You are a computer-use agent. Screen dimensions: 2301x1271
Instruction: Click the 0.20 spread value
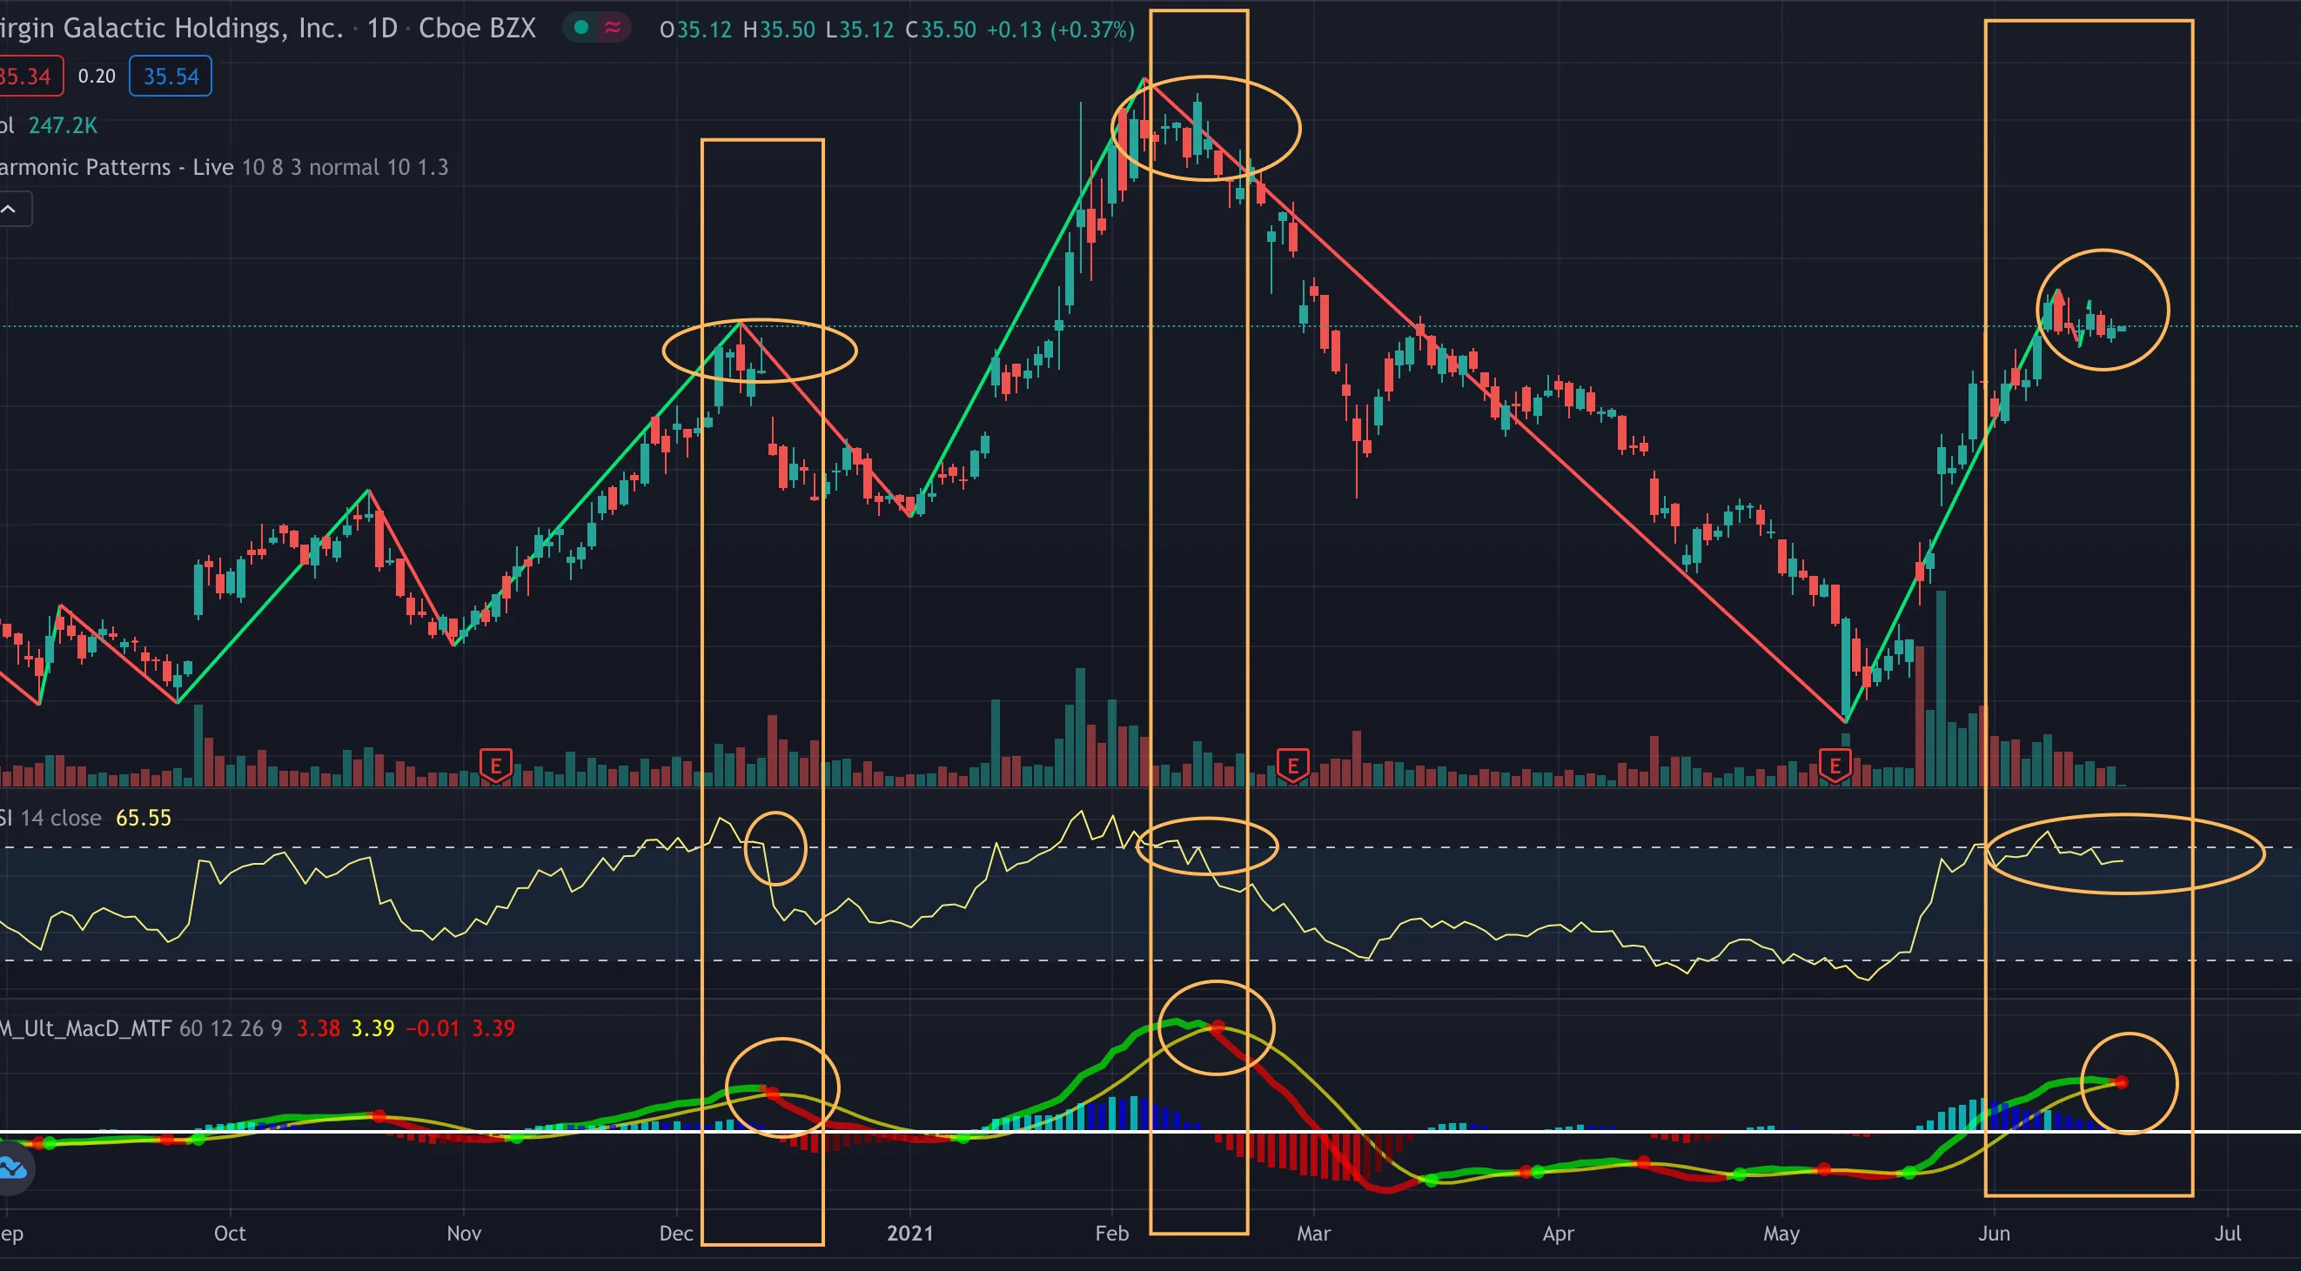[97, 76]
